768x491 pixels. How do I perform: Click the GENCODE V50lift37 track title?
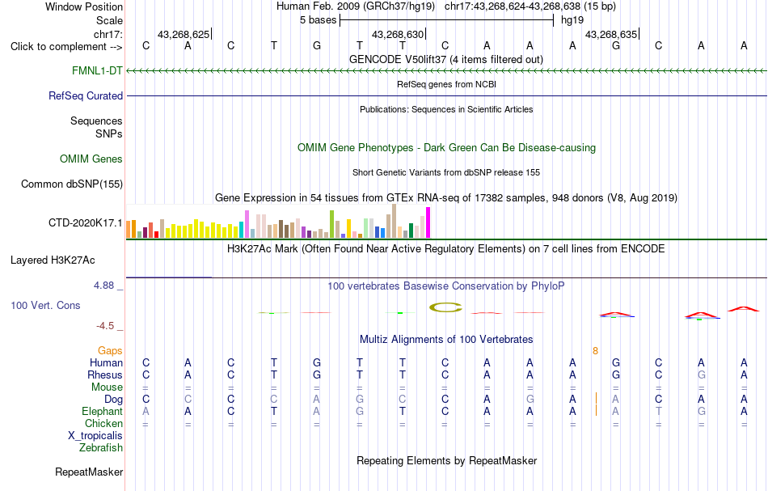(446, 59)
